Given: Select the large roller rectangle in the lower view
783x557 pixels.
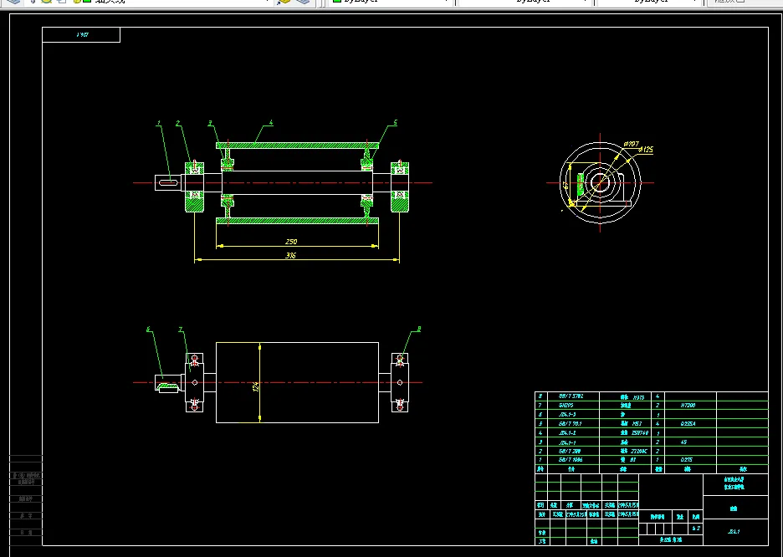Looking at the screenshot, I should tap(297, 382).
